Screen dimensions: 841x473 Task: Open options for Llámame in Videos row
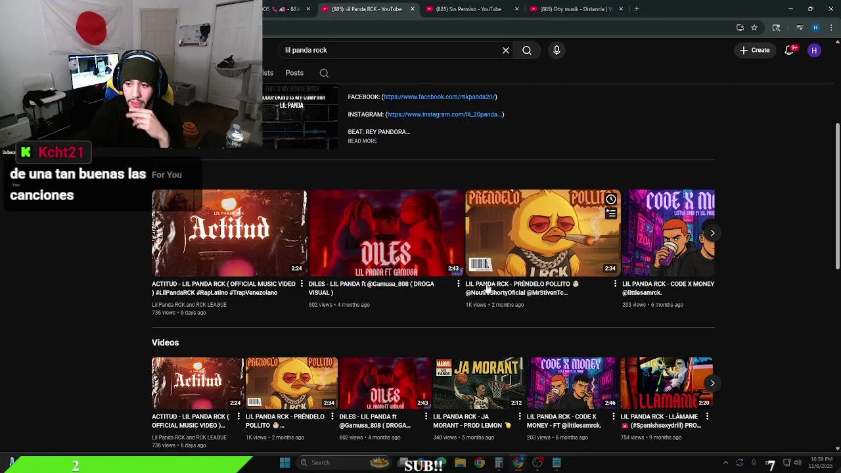pos(707,417)
